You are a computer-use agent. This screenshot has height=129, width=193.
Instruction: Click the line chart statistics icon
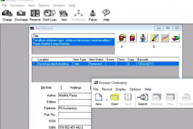165,38
